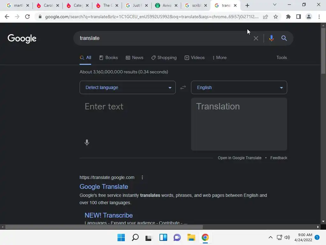Start voice search with the microphone

tap(271, 38)
